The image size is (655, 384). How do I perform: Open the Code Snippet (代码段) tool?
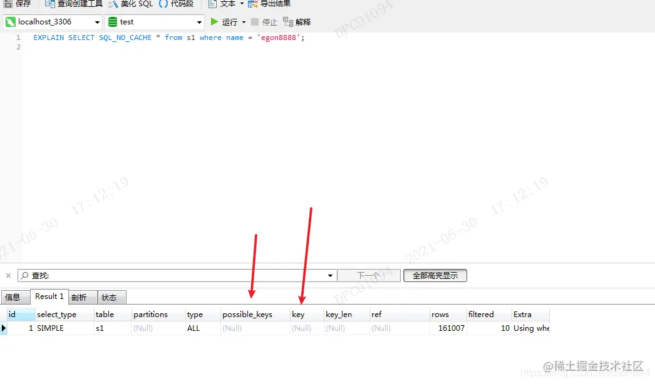(177, 4)
